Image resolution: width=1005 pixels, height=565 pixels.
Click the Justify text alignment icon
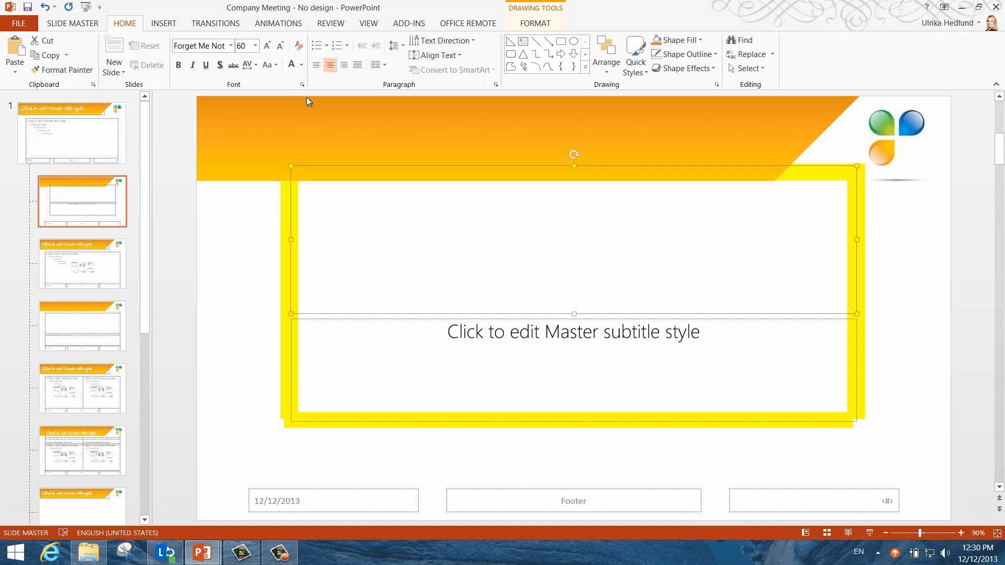click(x=358, y=65)
